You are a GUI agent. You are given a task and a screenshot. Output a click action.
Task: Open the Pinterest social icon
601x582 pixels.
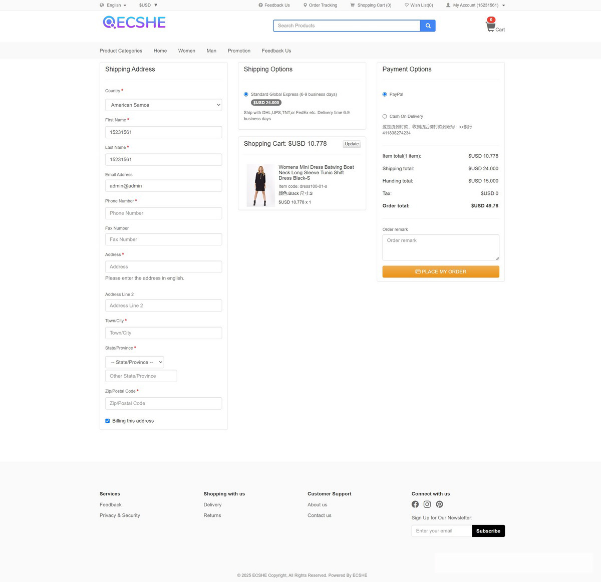pos(439,504)
